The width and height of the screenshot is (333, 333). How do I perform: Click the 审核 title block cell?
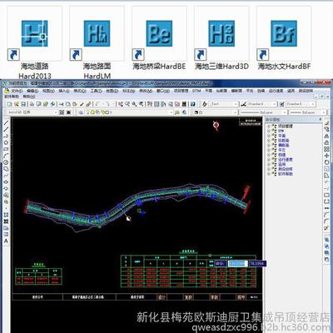pyautogui.click(x=215, y=297)
